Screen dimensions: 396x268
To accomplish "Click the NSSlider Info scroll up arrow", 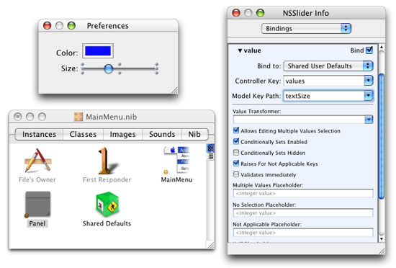I will pos(382,48).
